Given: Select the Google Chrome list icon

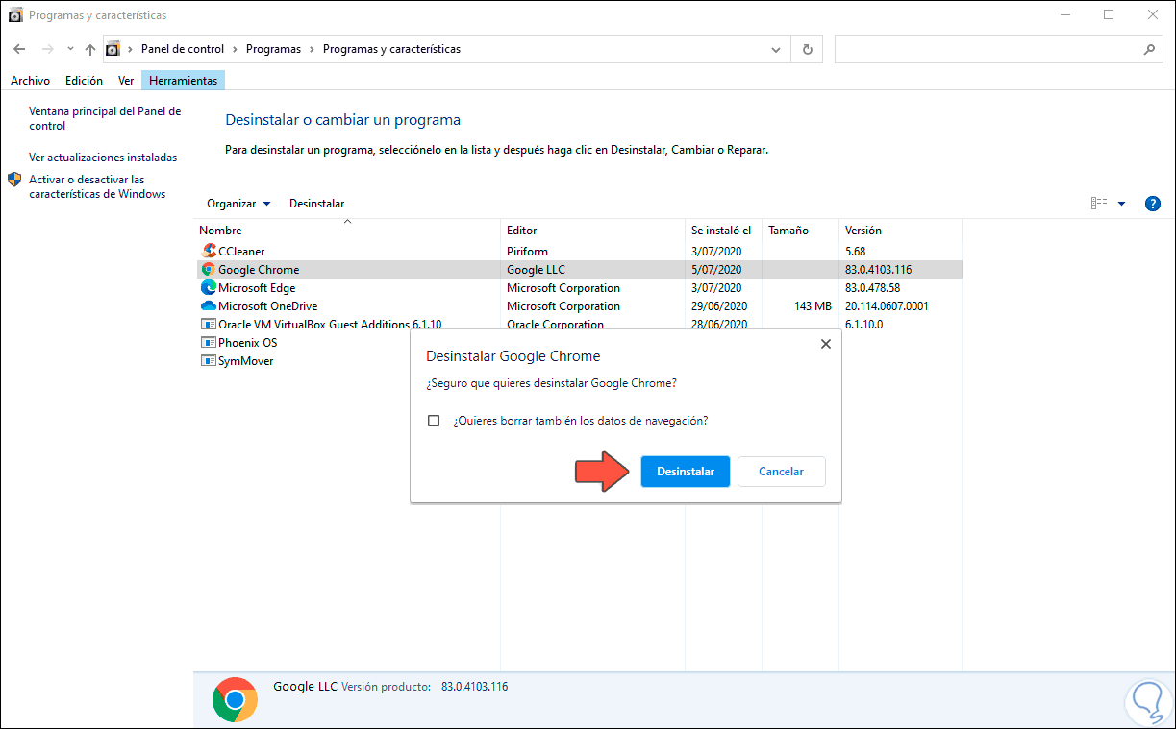Looking at the screenshot, I should pyautogui.click(x=208, y=270).
